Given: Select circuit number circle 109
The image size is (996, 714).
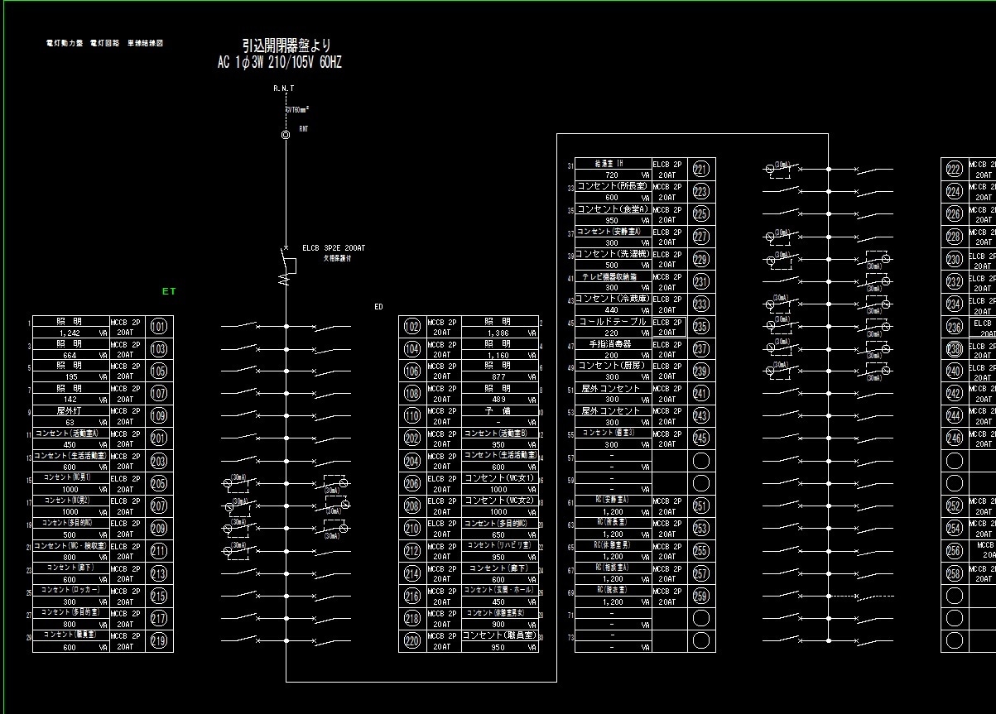Looking at the screenshot, I should [159, 416].
